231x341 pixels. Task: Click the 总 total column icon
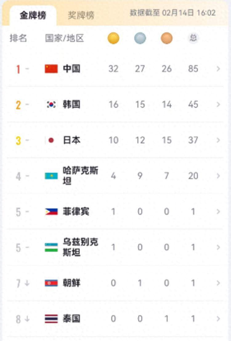pyautogui.click(x=193, y=38)
